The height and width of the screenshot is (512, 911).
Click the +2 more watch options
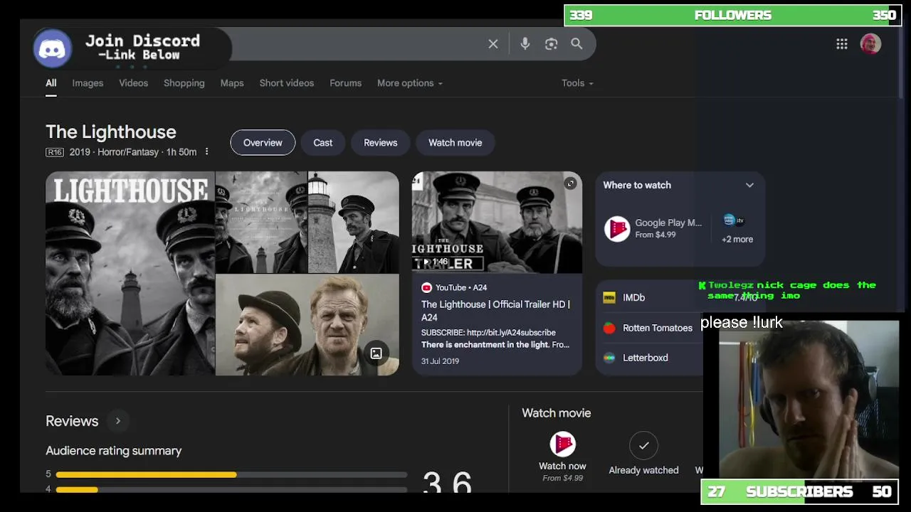point(737,240)
